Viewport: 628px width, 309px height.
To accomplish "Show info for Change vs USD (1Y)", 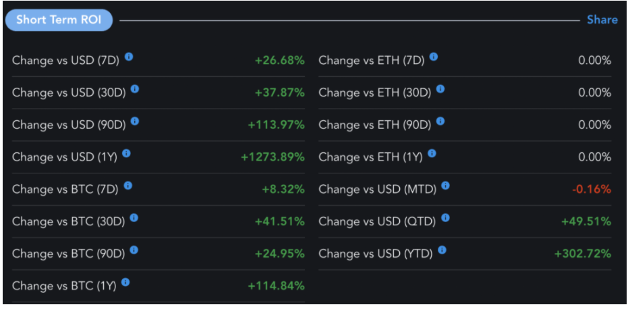I will click(x=126, y=153).
